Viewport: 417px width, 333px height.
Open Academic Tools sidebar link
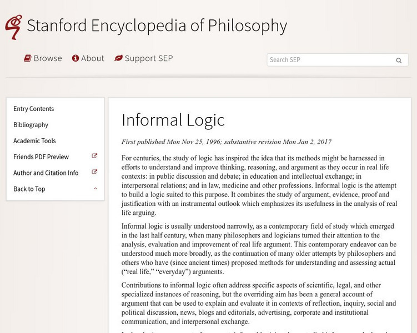point(34,141)
